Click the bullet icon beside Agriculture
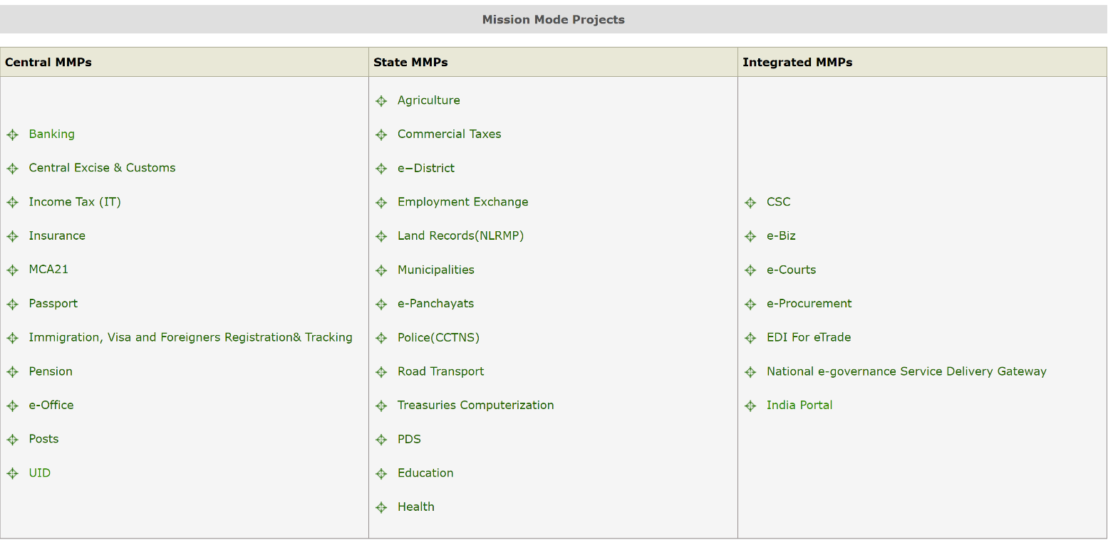The height and width of the screenshot is (540, 1113). click(x=381, y=101)
